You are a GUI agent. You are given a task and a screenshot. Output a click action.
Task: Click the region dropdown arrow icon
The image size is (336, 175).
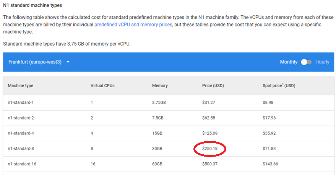coord(68,62)
